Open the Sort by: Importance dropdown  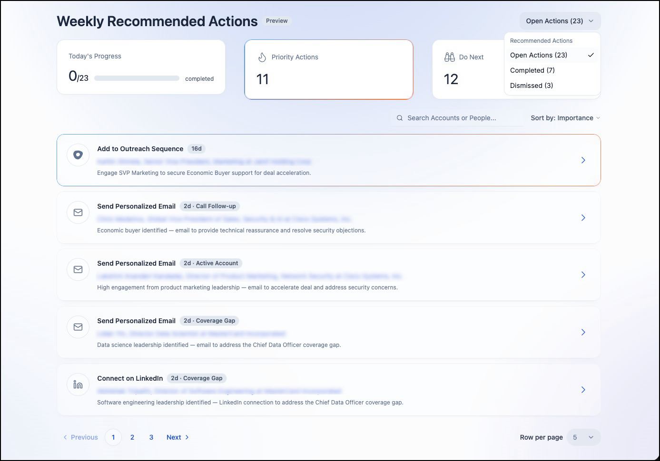pyautogui.click(x=565, y=118)
